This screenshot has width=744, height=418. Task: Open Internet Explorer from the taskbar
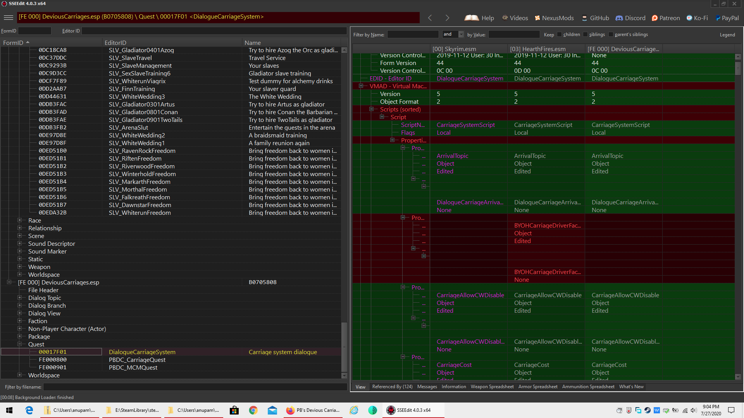pos(354,410)
